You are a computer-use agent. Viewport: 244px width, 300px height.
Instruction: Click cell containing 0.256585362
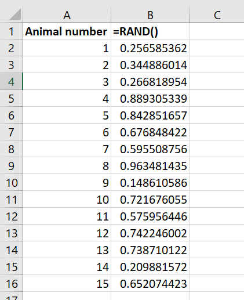tap(150, 48)
